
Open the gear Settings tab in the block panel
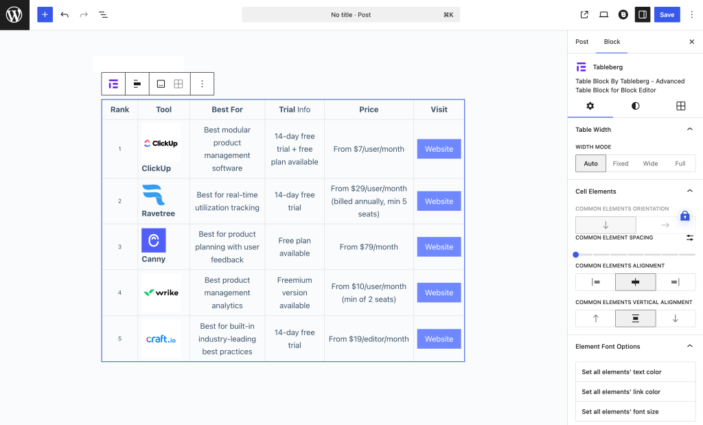590,106
